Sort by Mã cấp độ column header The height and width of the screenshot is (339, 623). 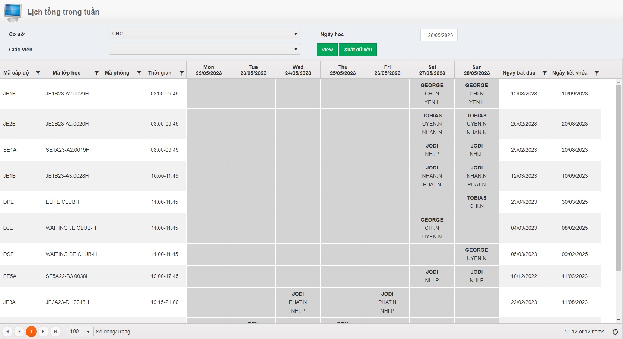[x=16, y=73]
